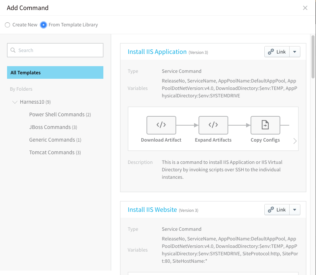Click the chain-link icon on Install IIS Website
This screenshot has width=316, height=275.
coord(271,210)
